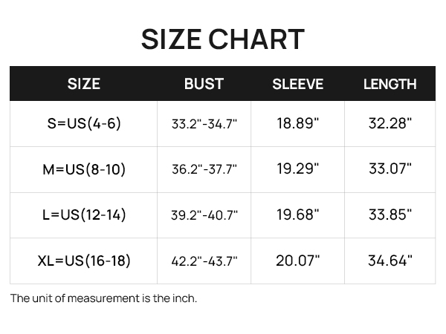Click the S=US(4-6) size cell

tap(84, 123)
